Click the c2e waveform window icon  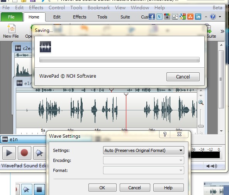click(x=18, y=48)
